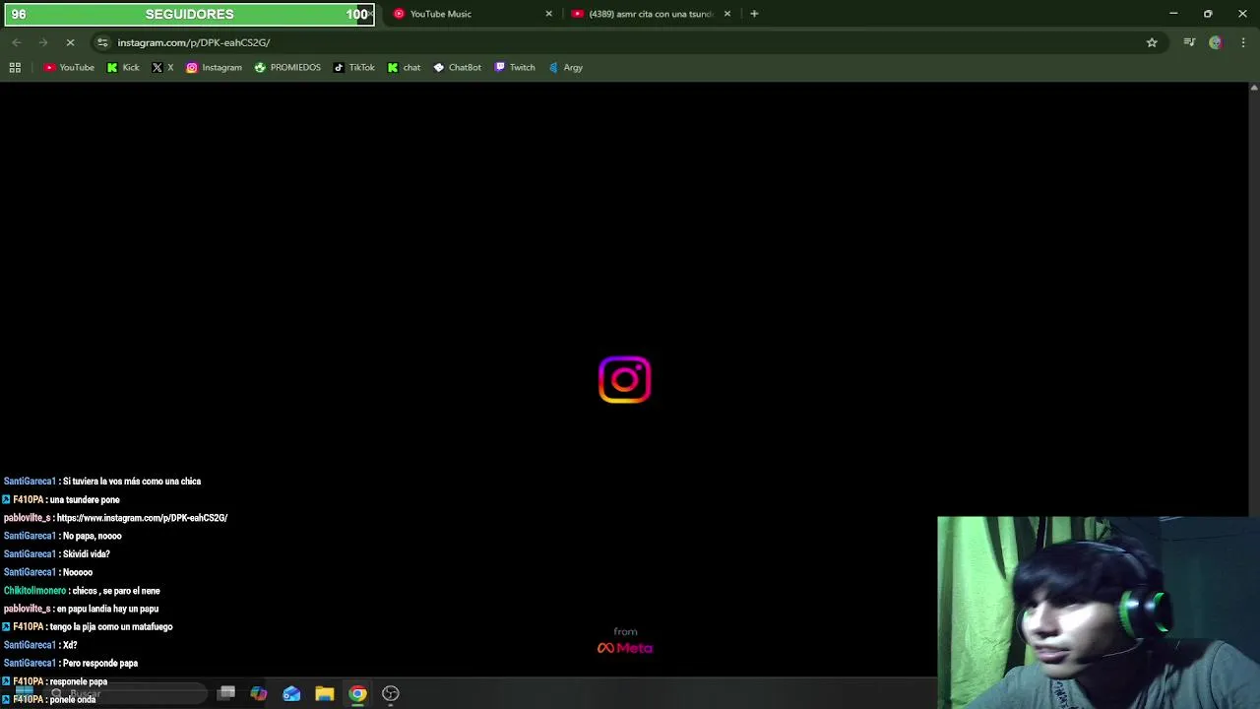Open the Chrome profile avatar
The image size is (1260, 709).
tap(1216, 42)
